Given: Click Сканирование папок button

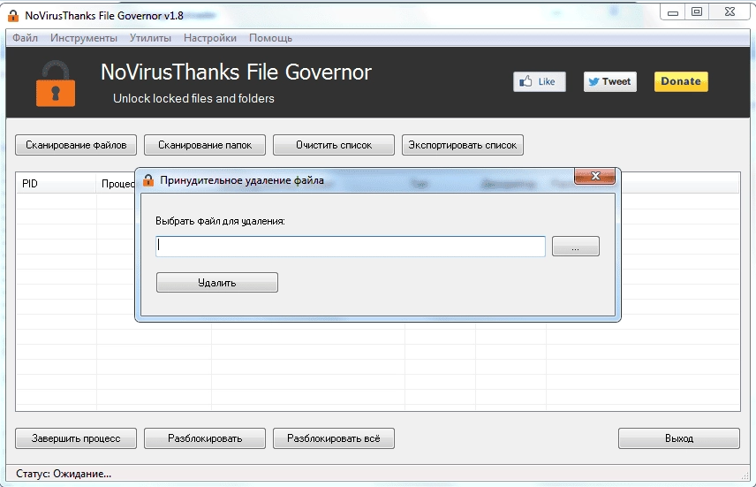Looking at the screenshot, I should click(205, 145).
